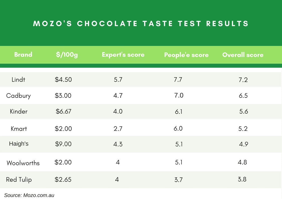Viewport: 282px width, 199px height.
Task: Click Kmart's expert score 2.7
Action: point(118,129)
